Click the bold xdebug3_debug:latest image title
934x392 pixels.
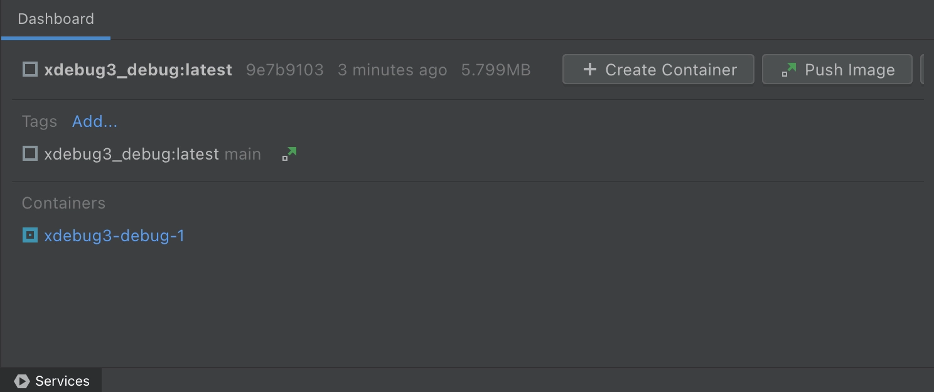click(138, 70)
